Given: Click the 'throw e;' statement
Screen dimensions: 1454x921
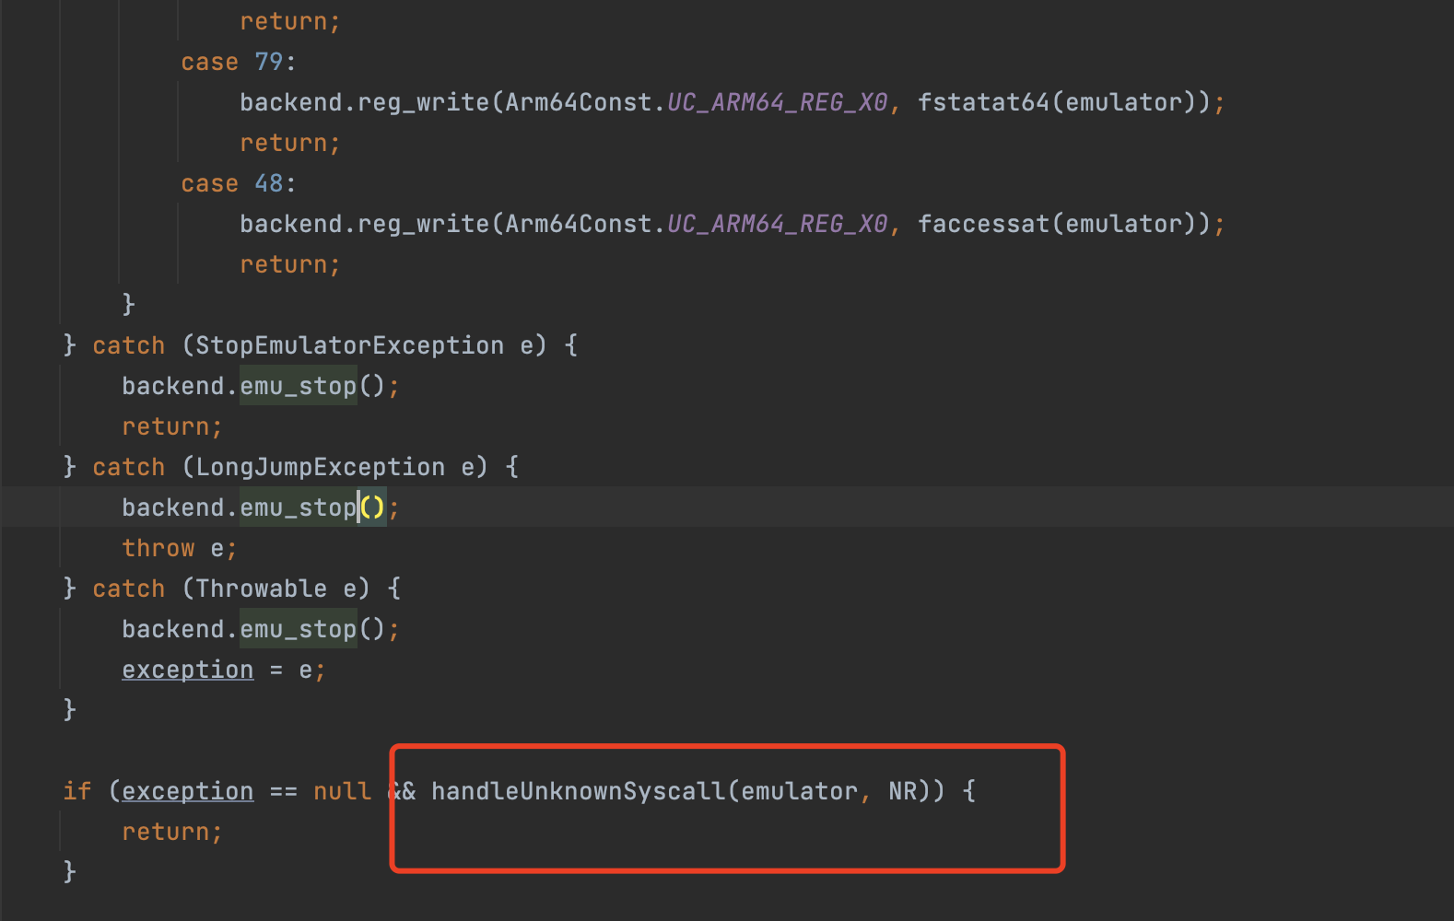Looking at the screenshot, I should pos(180,548).
